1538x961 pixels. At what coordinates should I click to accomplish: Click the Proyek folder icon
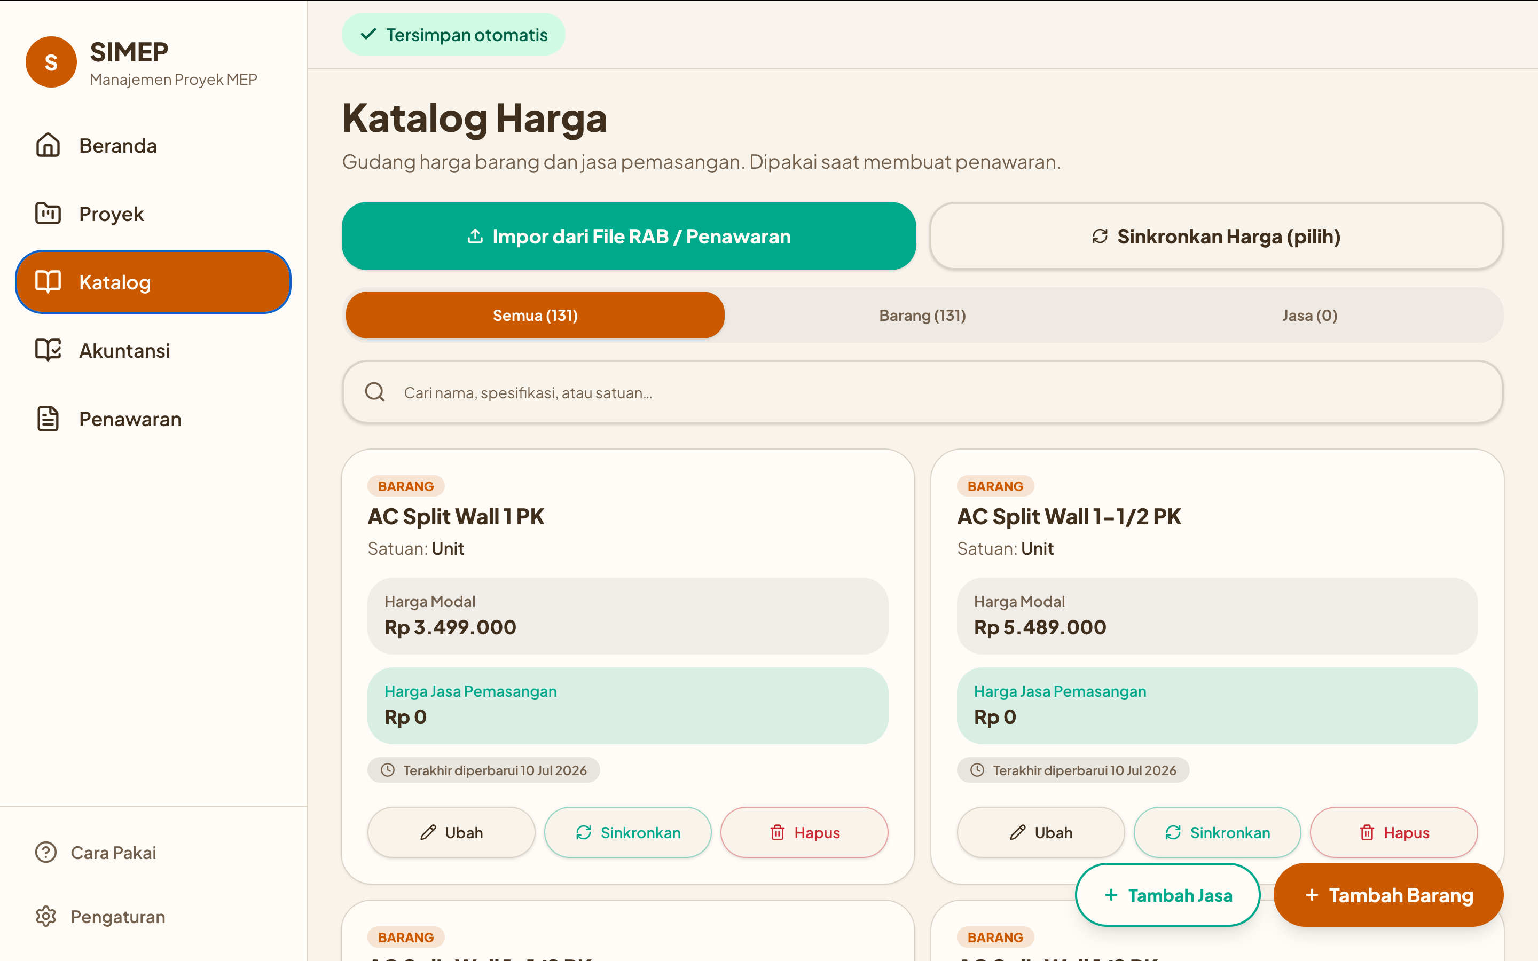tap(48, 214)
